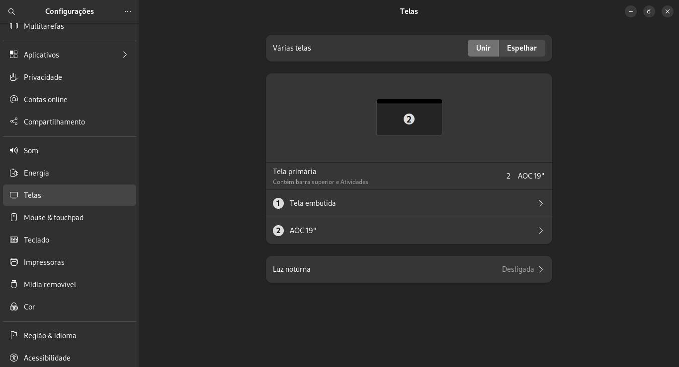
Task: Open Luz noturna chevron arrow
Action: coord(541,269)
